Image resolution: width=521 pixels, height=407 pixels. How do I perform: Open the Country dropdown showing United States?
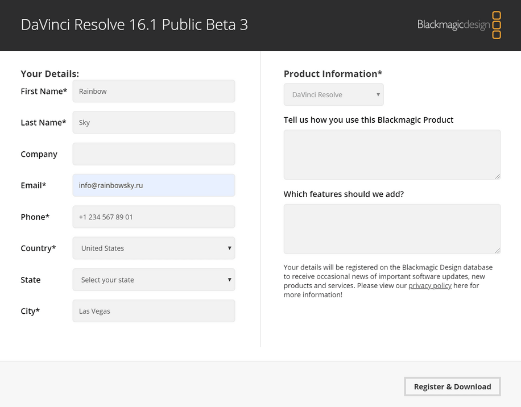click(x=154, y=248)
